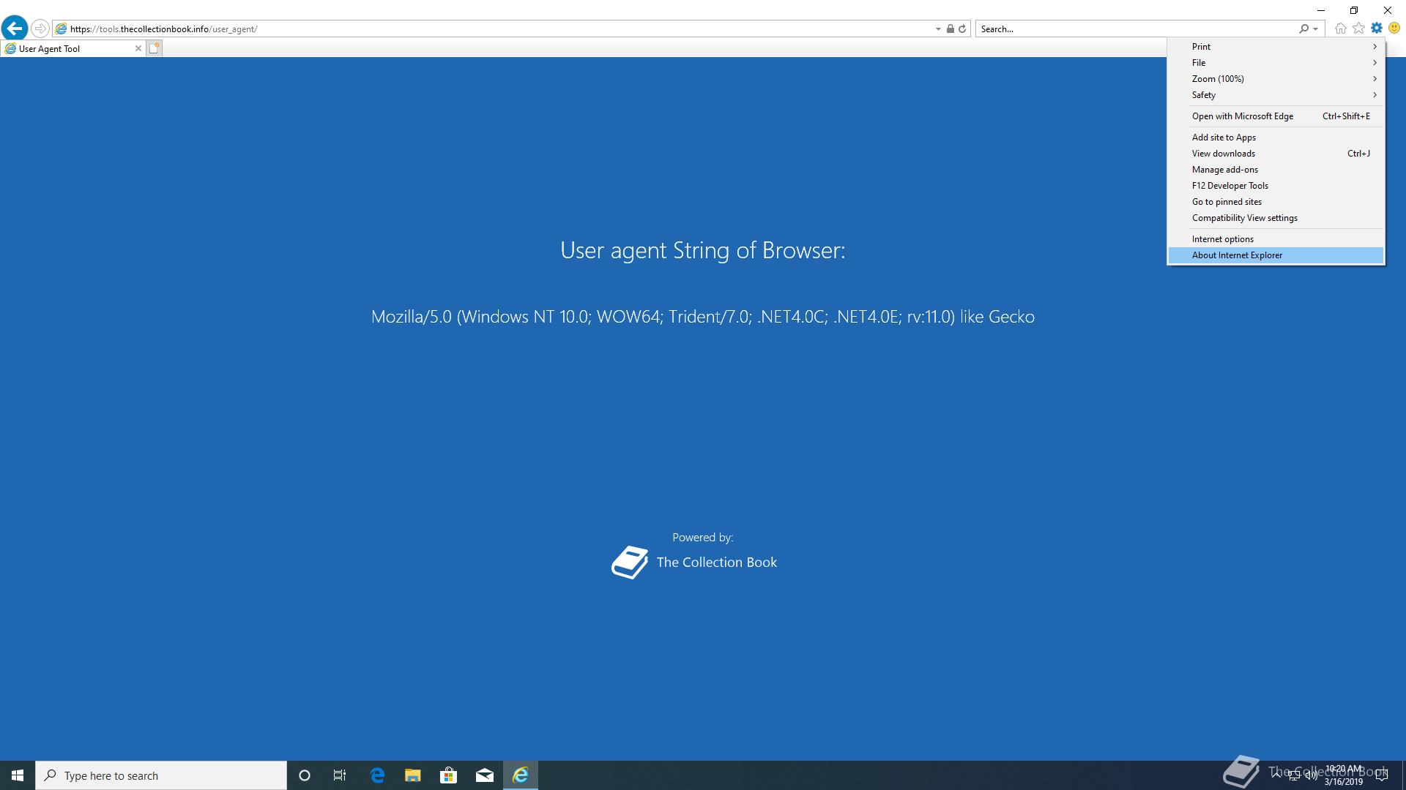Open Favorites with the star icon

[x=1358, y=29]
